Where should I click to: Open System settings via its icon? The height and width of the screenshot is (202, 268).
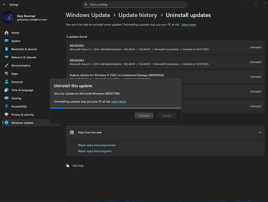(6, 41)
